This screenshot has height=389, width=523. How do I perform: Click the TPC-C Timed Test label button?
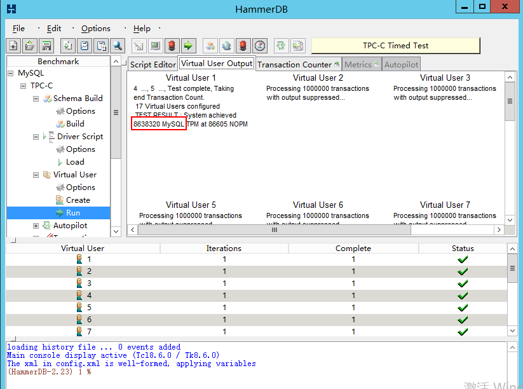[395, 46]
